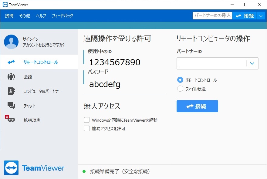Click the TeamViewer logo at bottom left

coord(34,168)
